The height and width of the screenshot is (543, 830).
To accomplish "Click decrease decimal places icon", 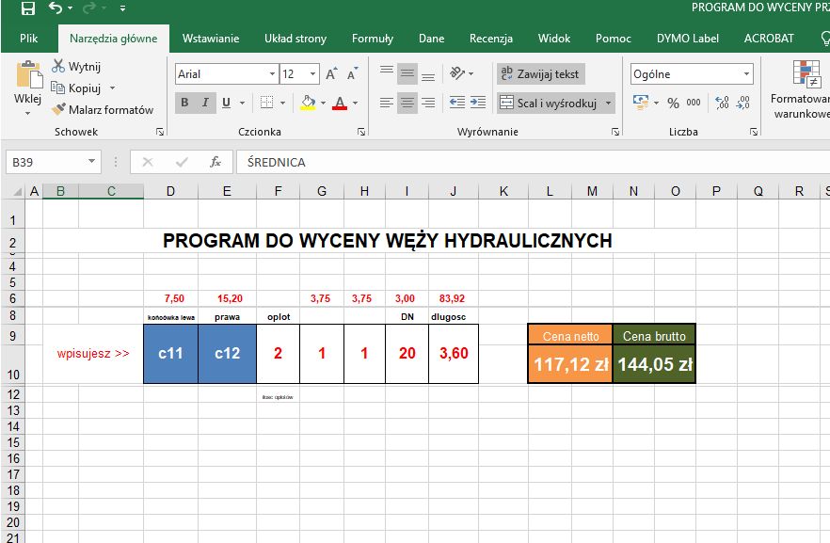I will click(x=742, y=103).
